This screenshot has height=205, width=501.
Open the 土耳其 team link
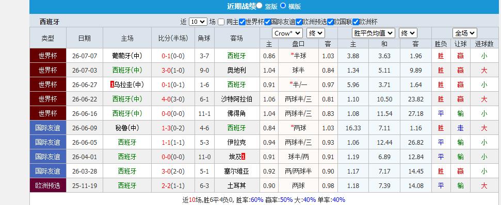(x=236, y=185)
